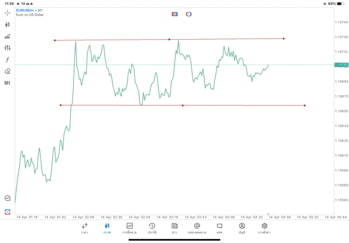
Task: Tap the chart zoom/search icon at bottom left
Action: (7, 198)
